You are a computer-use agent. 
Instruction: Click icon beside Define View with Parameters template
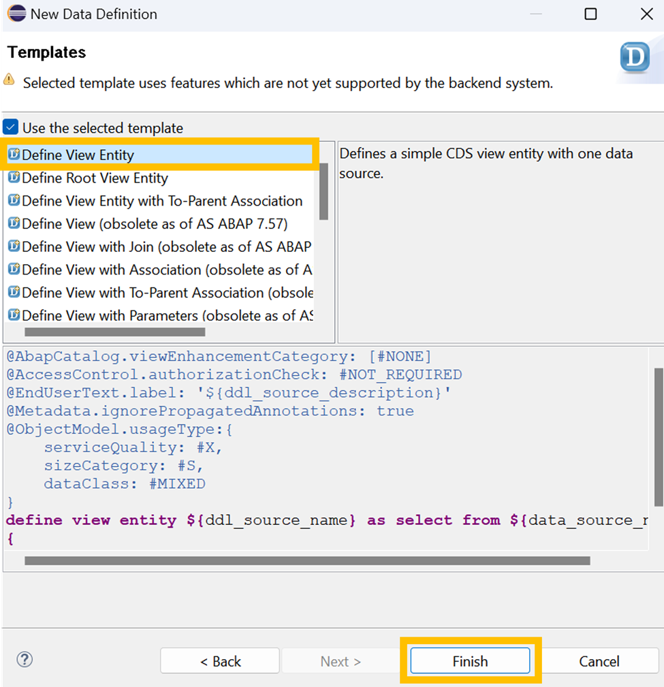[x=14, y=315]
